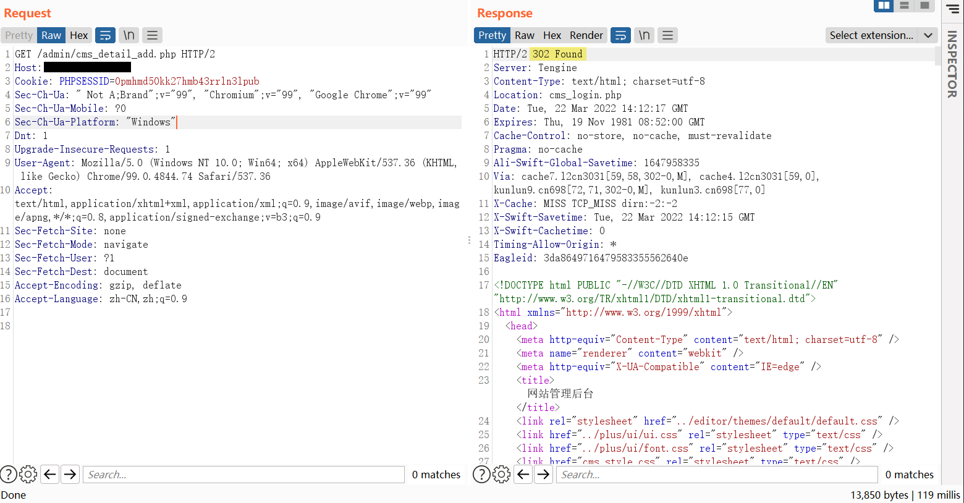Toggle \n non-printable chars in Response panel
The image size is (964, 503).
tap(644, 35)
